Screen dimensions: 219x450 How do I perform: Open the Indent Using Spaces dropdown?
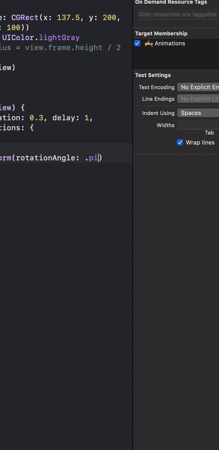click(198, 113)
